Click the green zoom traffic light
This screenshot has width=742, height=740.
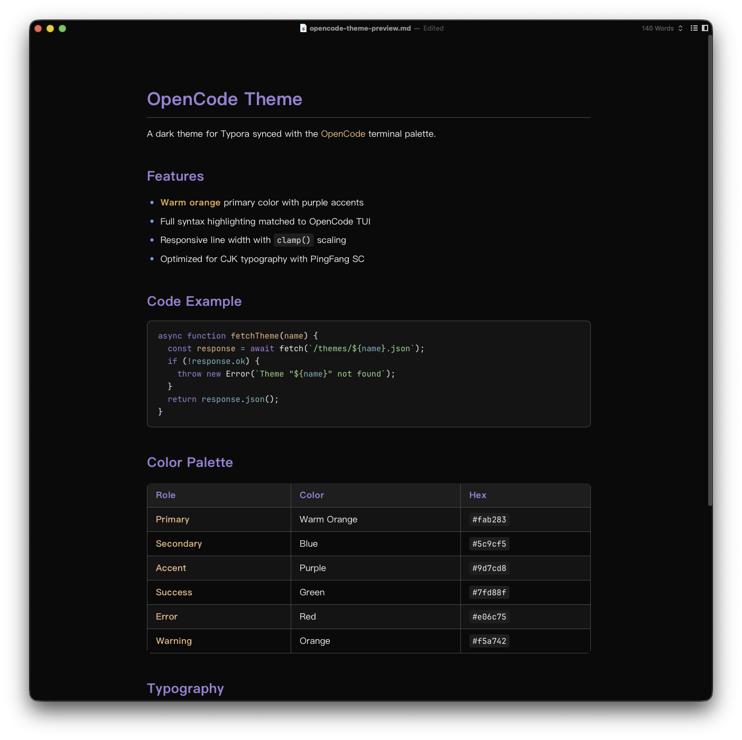[x=62, y=28]
